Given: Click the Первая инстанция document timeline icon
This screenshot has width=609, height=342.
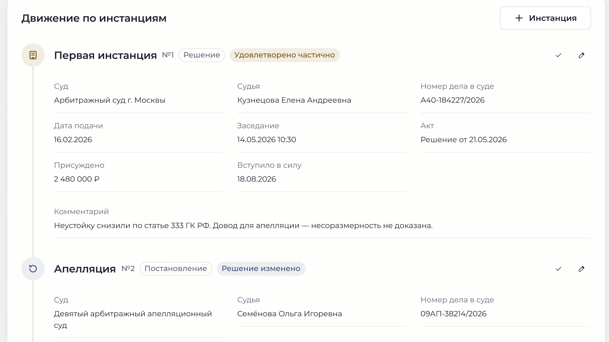Looking at the screenshot, I should [33, 55].
